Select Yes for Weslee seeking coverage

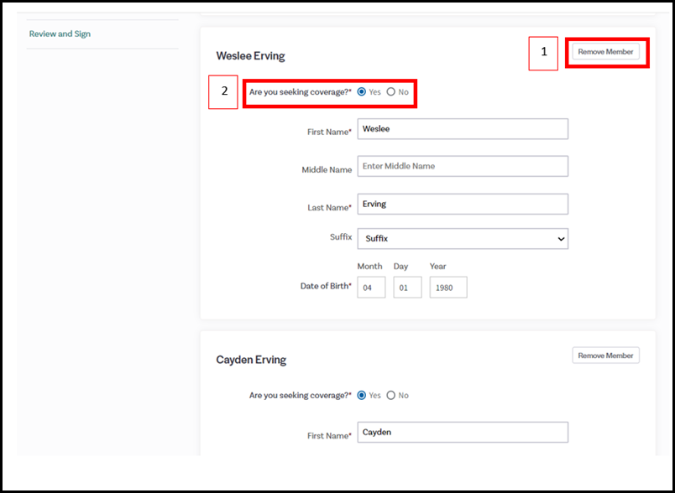(362, 92)
